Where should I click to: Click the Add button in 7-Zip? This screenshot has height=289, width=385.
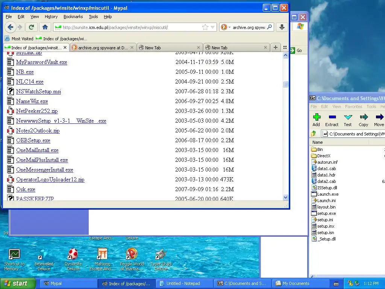[316, 120]
